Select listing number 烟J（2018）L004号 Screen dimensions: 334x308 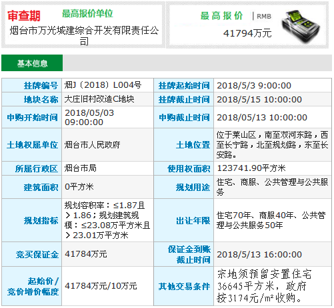[x=103, y=85]
